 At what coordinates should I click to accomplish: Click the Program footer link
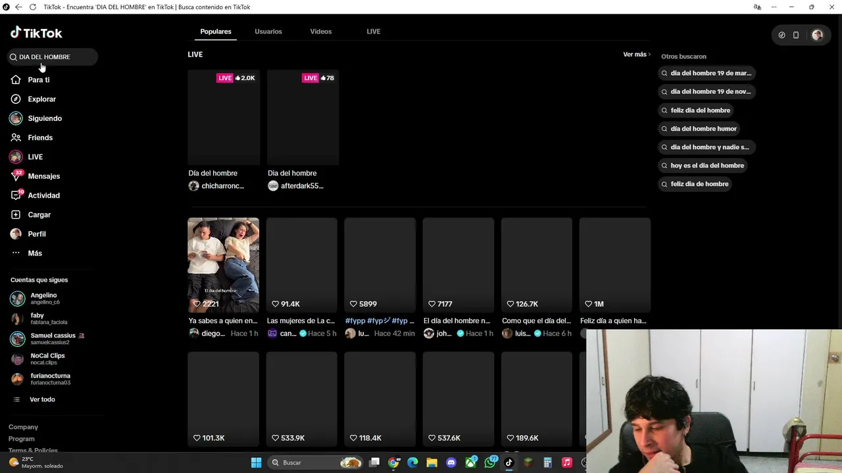pyautogui.click(x=22, y=439)
